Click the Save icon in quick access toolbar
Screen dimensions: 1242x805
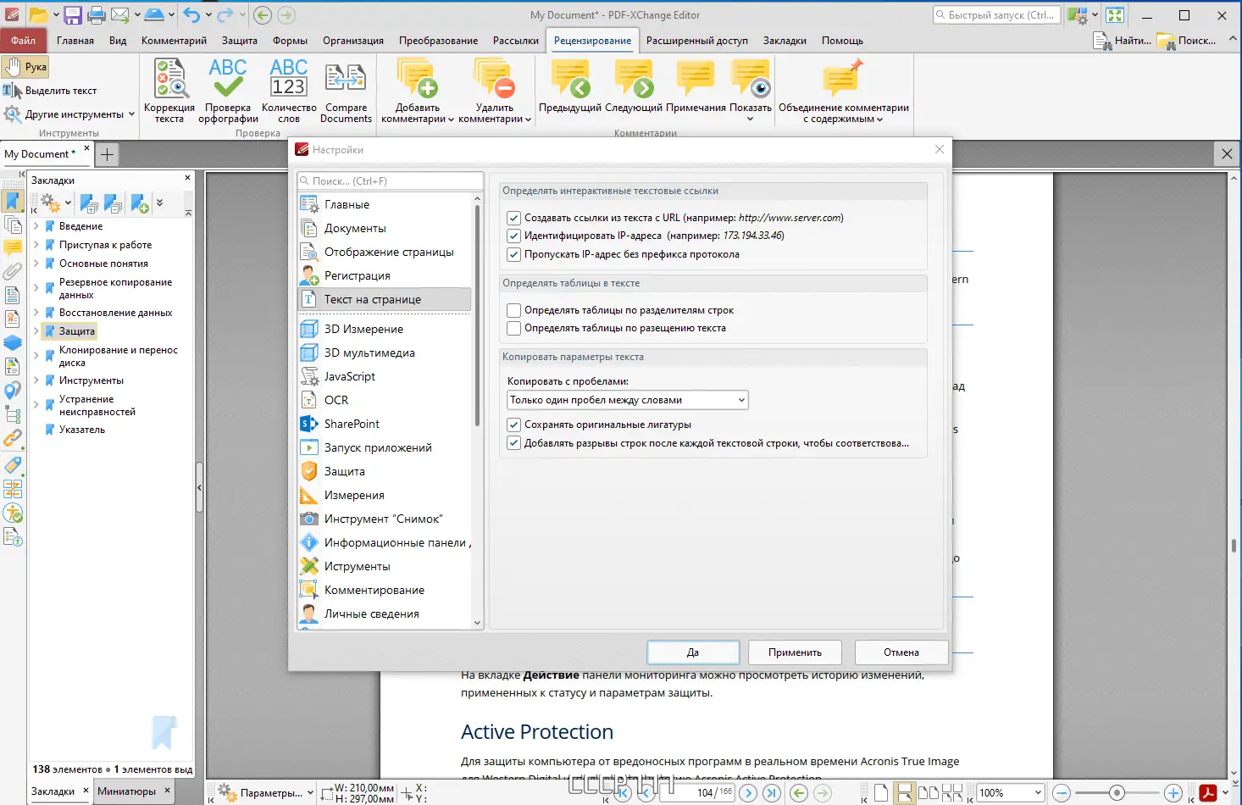73,14
